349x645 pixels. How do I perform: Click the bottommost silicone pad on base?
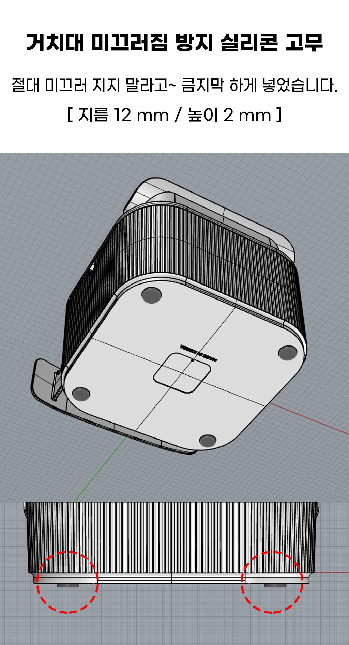point(208,441)
